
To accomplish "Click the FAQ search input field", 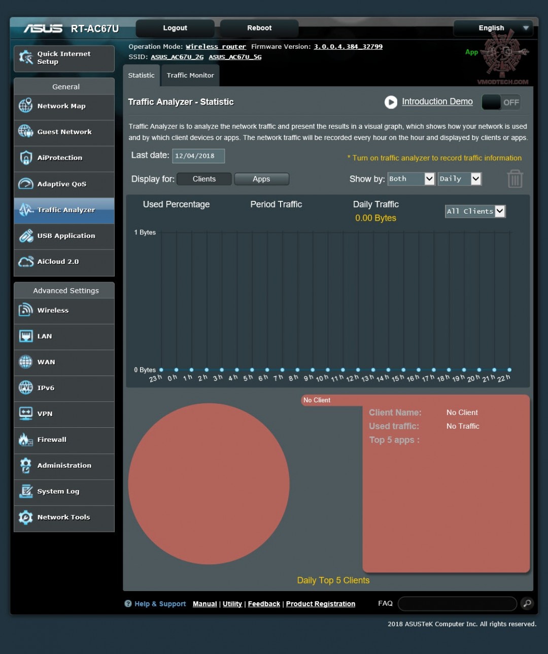I will (x=458, y=603).
